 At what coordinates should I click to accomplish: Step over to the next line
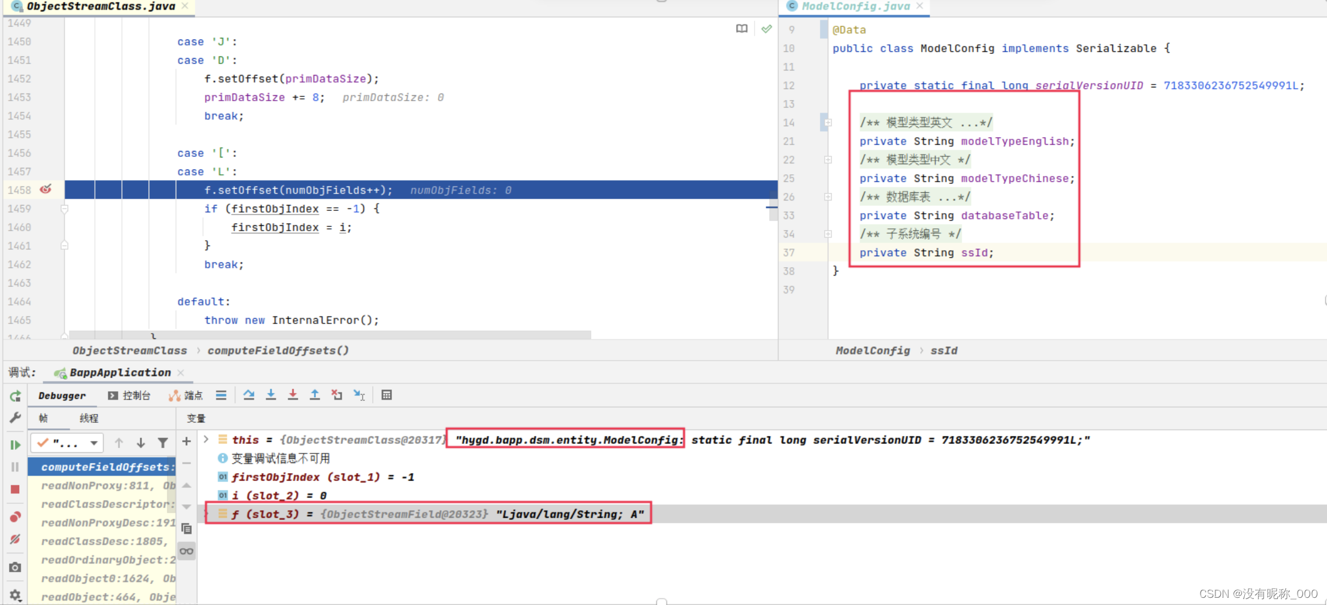point(249,395)
